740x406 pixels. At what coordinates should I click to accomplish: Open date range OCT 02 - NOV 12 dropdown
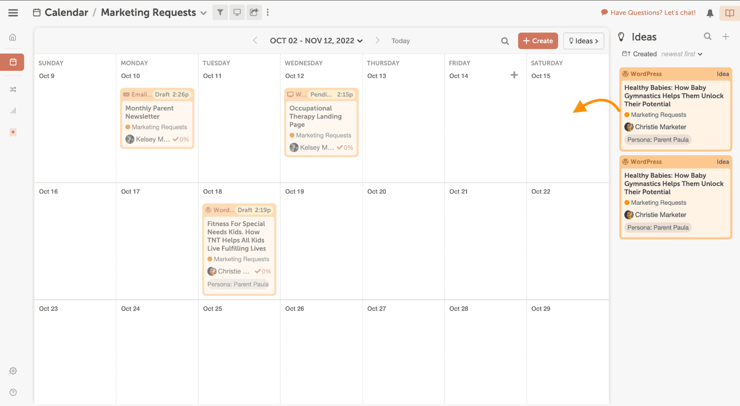point(316,41)
